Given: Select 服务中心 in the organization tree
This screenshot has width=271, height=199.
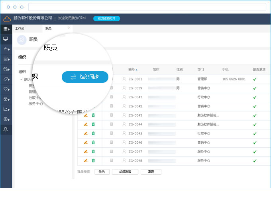Looking at the screenshot, I should click(35, 103).
